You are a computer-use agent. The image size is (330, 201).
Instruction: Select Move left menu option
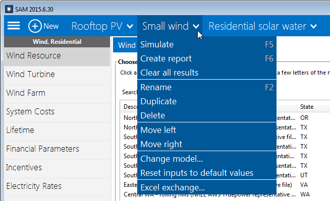point(207,130)
